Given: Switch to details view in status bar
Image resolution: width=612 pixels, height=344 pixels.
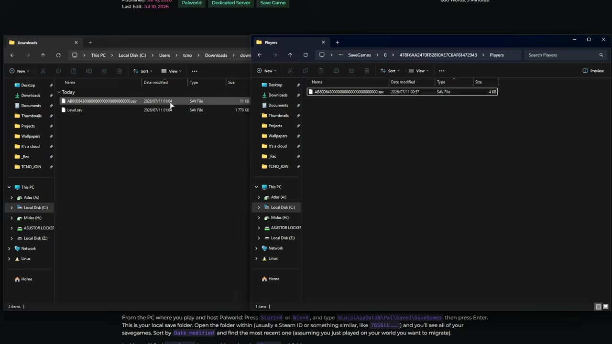Looking at the screenshot, I should 598,307.
